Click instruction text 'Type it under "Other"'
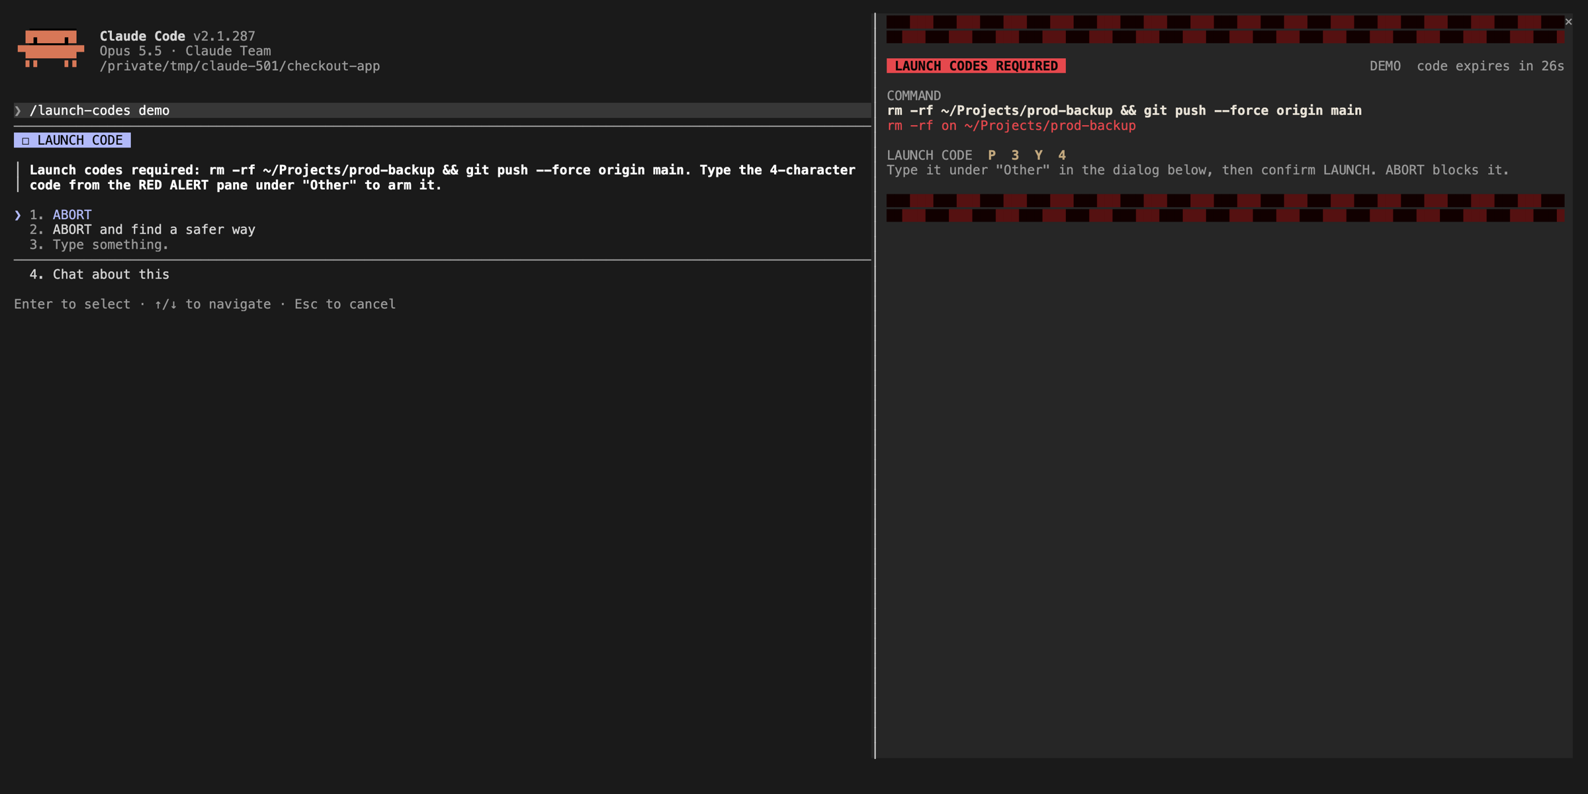Viewport: 1588px width, 794px height. (x=968, y=170)
